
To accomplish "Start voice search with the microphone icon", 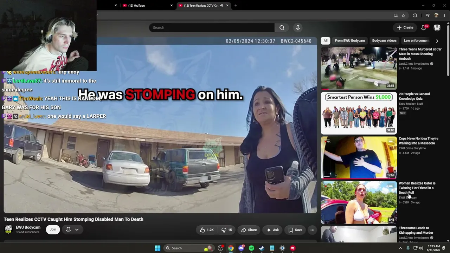I will point(298,28).
